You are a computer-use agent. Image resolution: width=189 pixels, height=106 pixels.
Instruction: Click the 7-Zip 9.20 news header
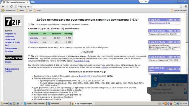point(164,20)
